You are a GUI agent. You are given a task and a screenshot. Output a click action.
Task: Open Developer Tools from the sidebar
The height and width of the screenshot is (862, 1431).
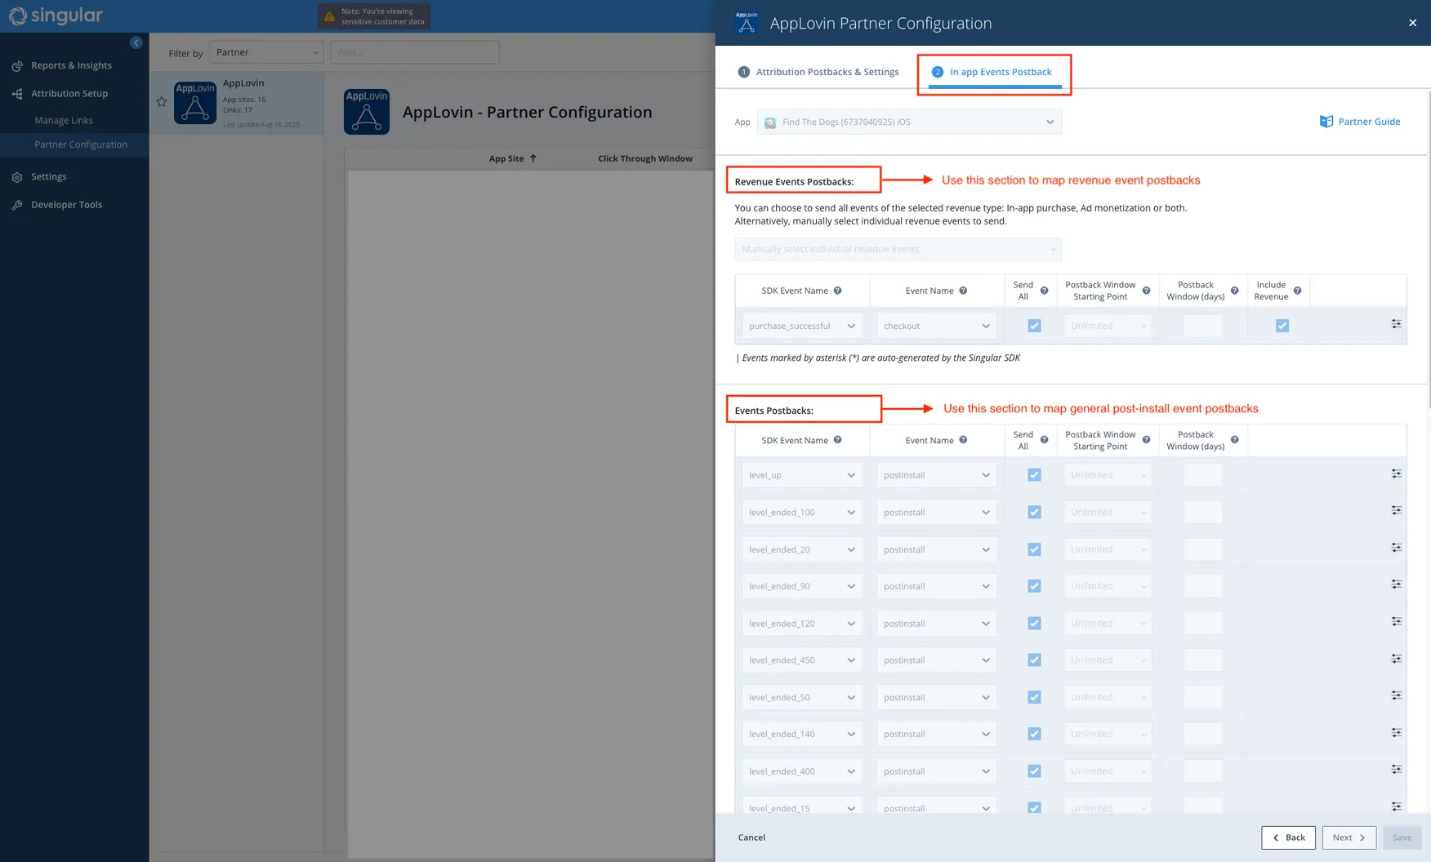click(66, 204)
